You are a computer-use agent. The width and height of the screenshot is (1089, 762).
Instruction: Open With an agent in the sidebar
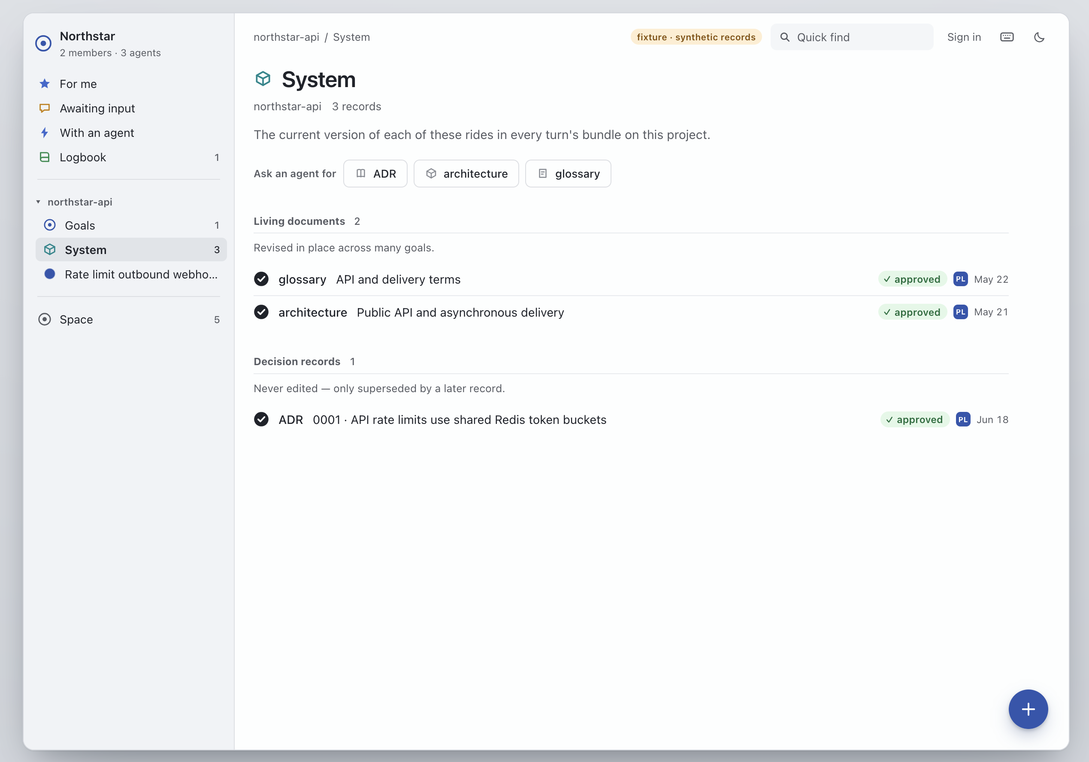click(129, 133)
